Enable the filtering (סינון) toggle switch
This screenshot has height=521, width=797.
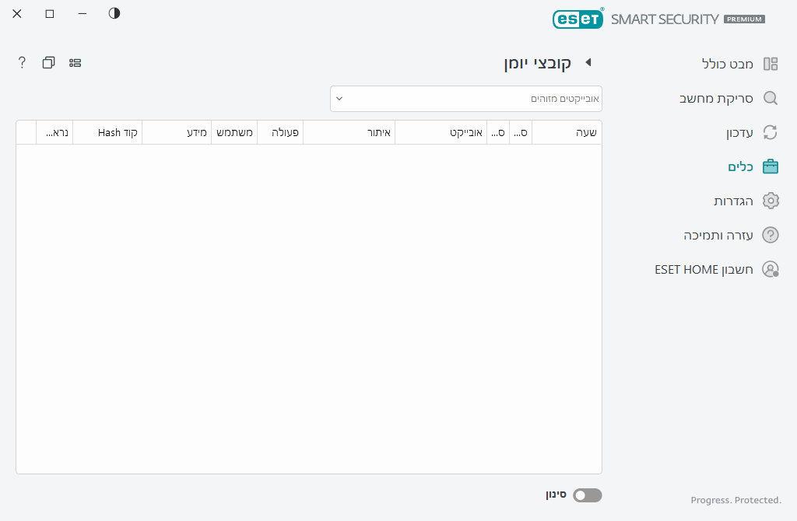pos(588,495)
